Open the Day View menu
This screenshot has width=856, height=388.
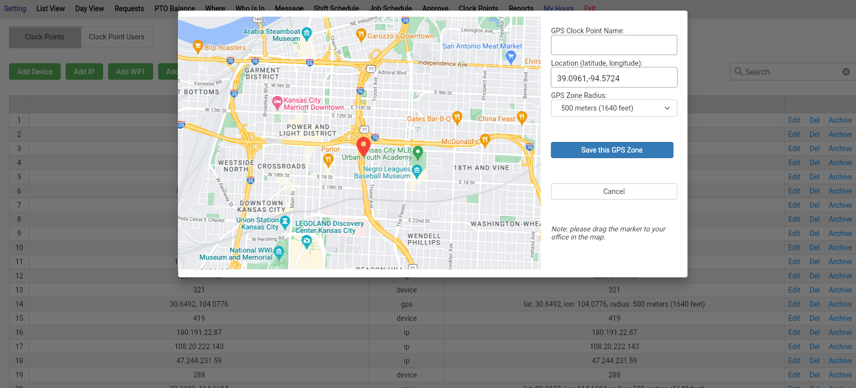(x=89, y=9)
